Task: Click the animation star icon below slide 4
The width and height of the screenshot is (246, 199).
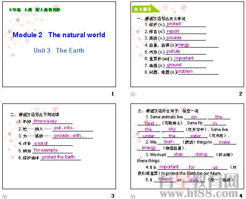Action: click(133, 196)
